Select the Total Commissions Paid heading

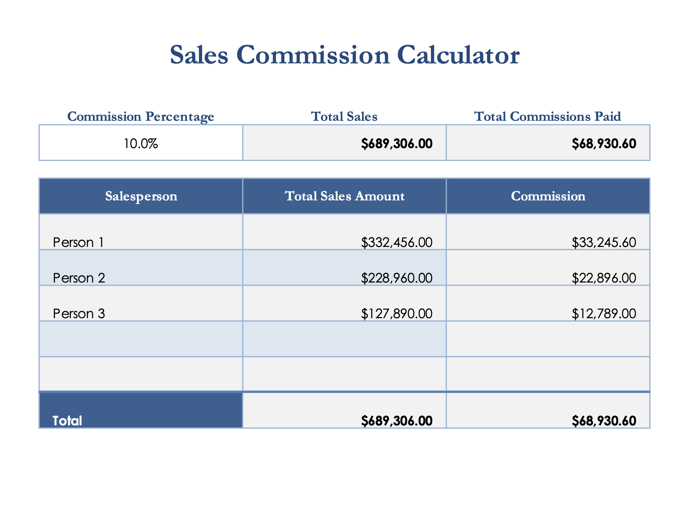tap(548, 116)
